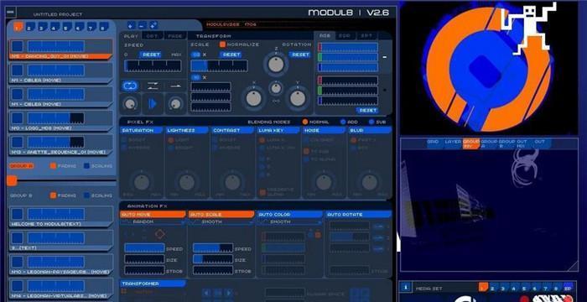
Task: Open the Auto Move Random dropdown
Action: 153,221
